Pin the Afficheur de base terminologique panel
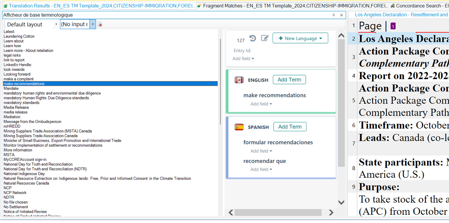This screenshot has height=223, width=449. point(334,15)
